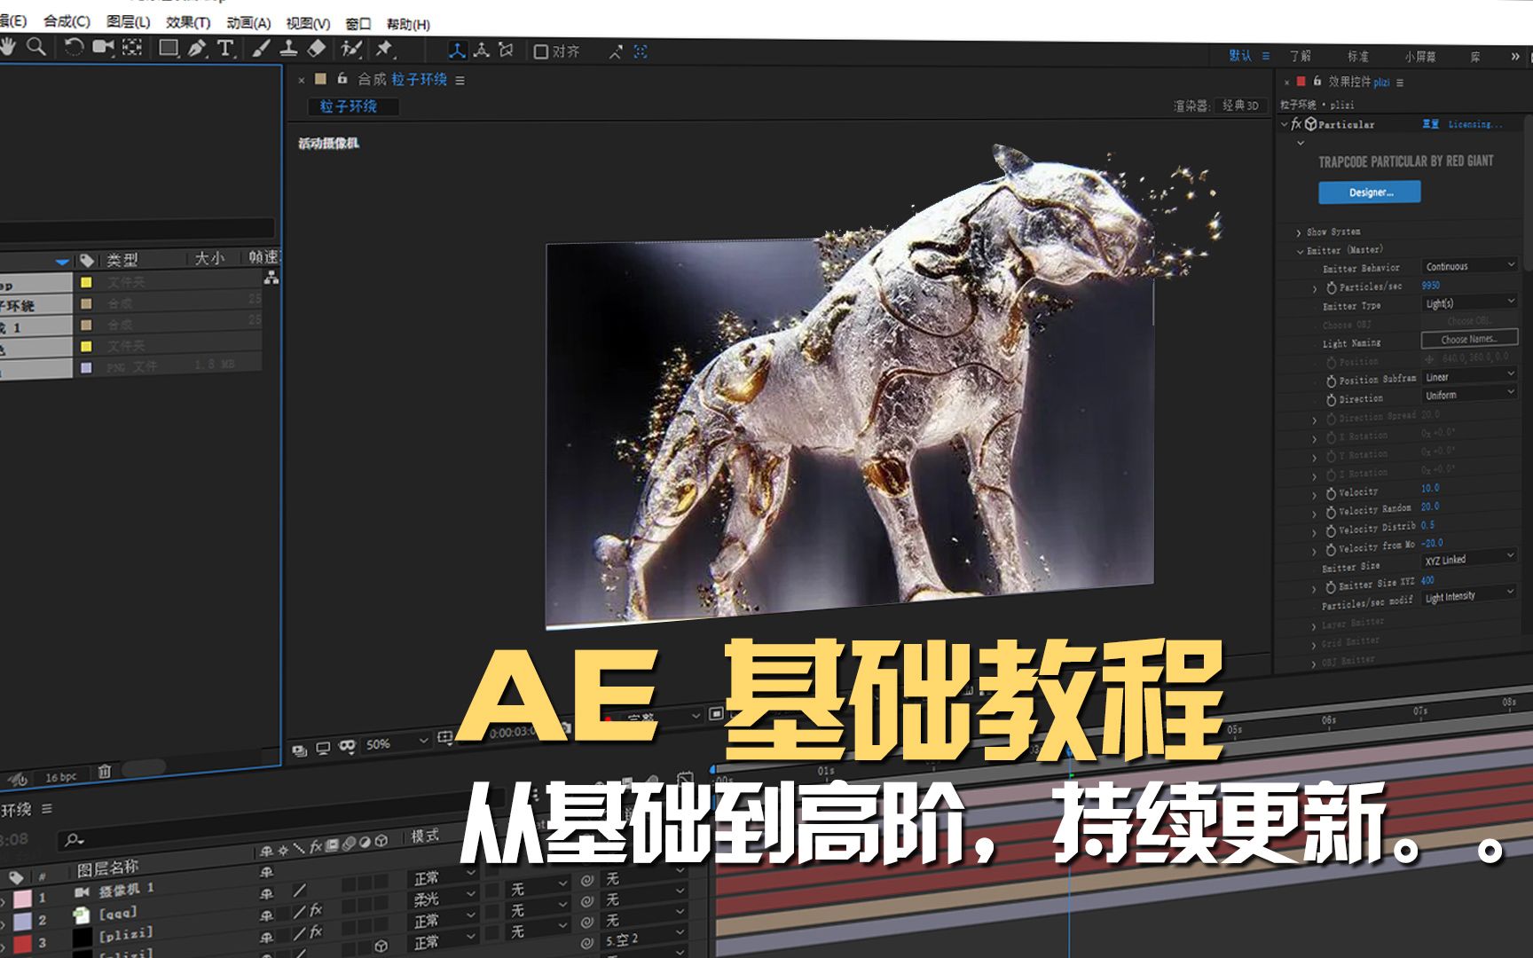
Task: Toggle the Effect Controls panel lock
Action: point(1317,81)
